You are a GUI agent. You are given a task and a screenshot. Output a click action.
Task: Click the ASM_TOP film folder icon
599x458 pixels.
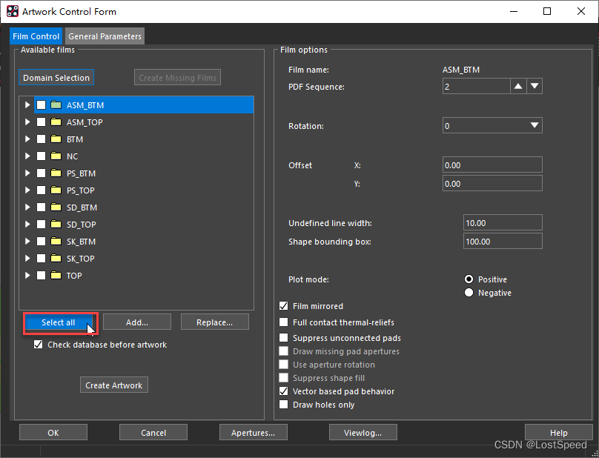(56, 122)
